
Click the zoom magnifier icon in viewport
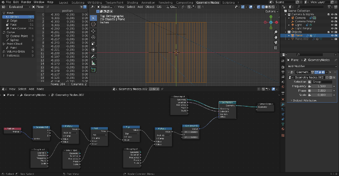pyautogui.click(x=276, y=32)
